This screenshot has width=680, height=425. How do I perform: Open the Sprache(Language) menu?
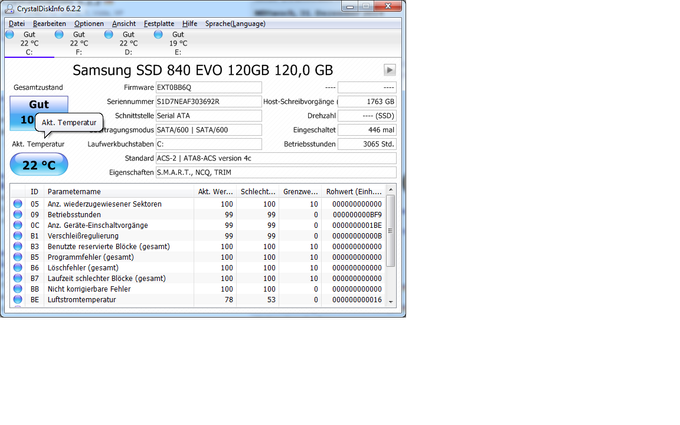[235, 24]
